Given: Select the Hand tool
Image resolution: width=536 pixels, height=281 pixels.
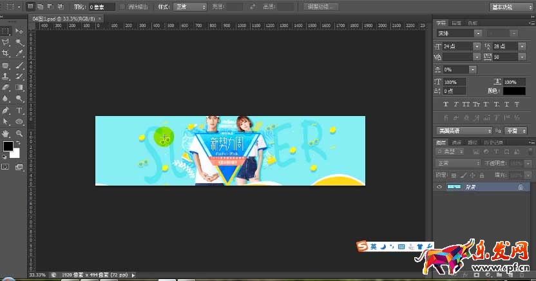Looking at the screenshot, I should (6, 133).
